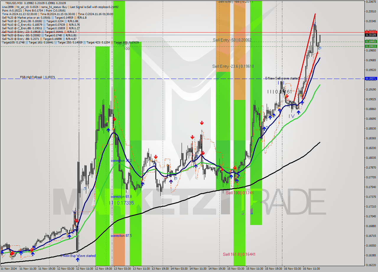Click the 0.16220 price axis label
The image size is (378, 272).
pos(371,265)
